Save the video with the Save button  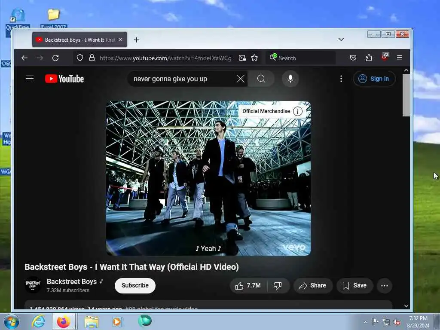tap(354, 286)
